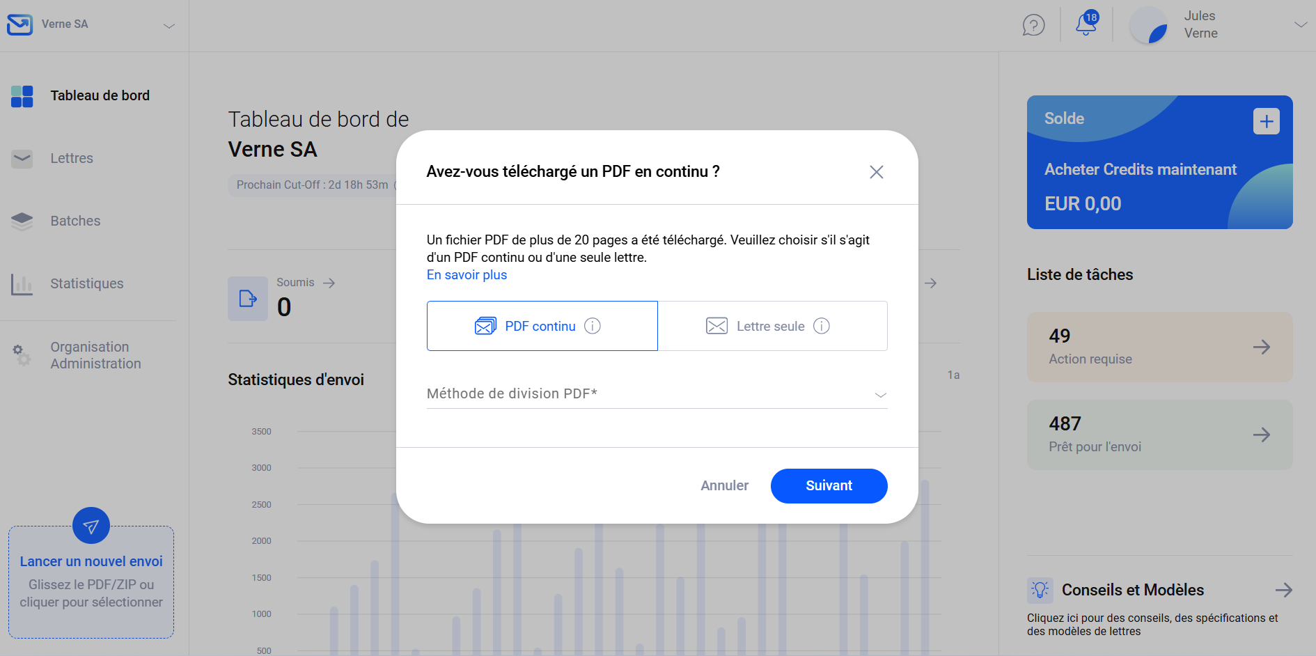
Task: Click the Conseils et Modèles lightbulb icon
Action: click(1040, 590)
